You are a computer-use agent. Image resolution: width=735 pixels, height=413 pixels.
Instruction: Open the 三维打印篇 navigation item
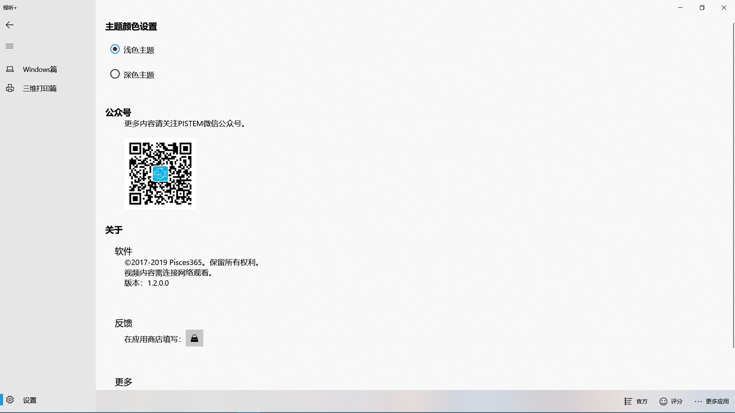click(x=40, y=88)
